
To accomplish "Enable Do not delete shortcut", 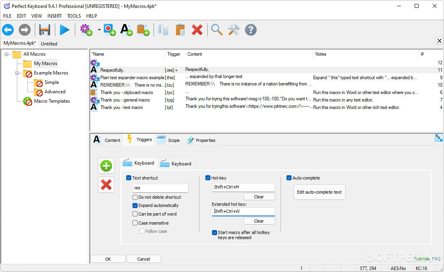I will tap(135, 197).
